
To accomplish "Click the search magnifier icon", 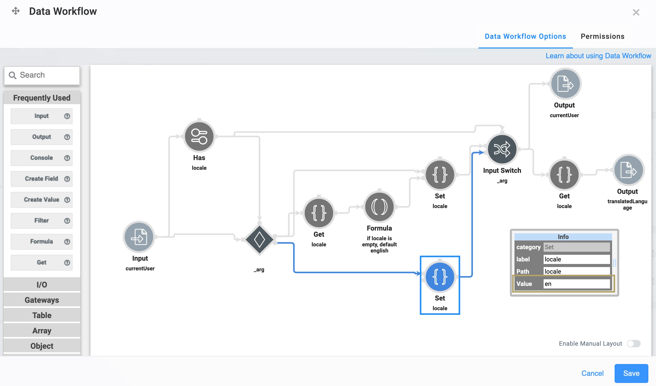I will pos(13,75).
